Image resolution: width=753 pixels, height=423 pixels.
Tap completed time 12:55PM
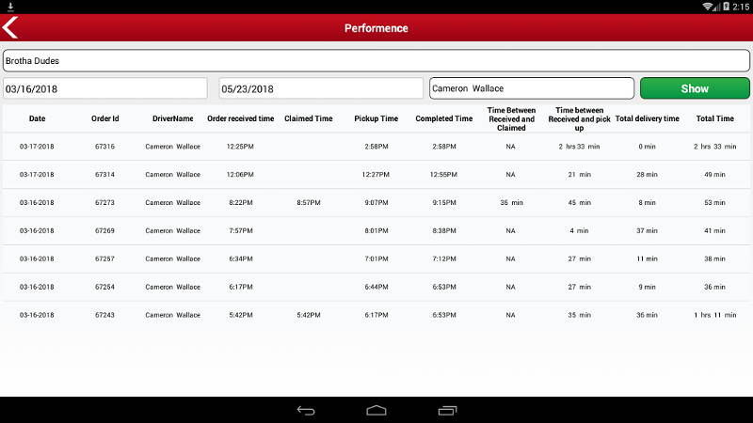[x=443, y=175]
